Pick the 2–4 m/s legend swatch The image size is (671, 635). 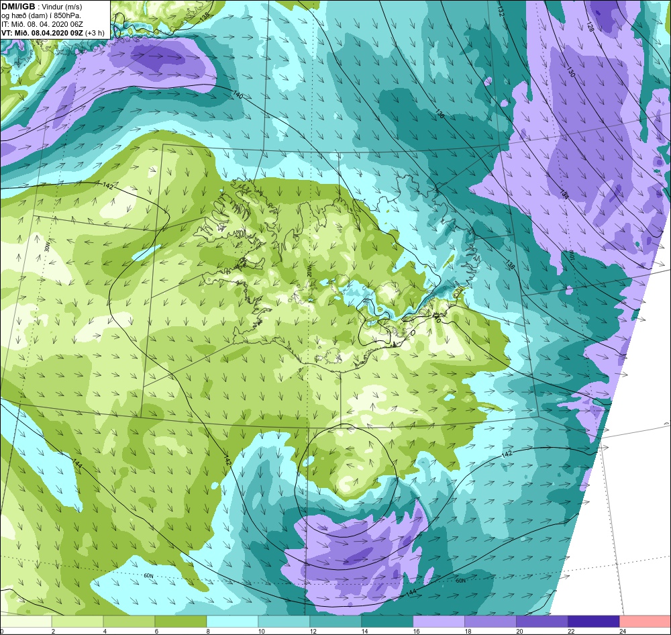click(77, 621)
